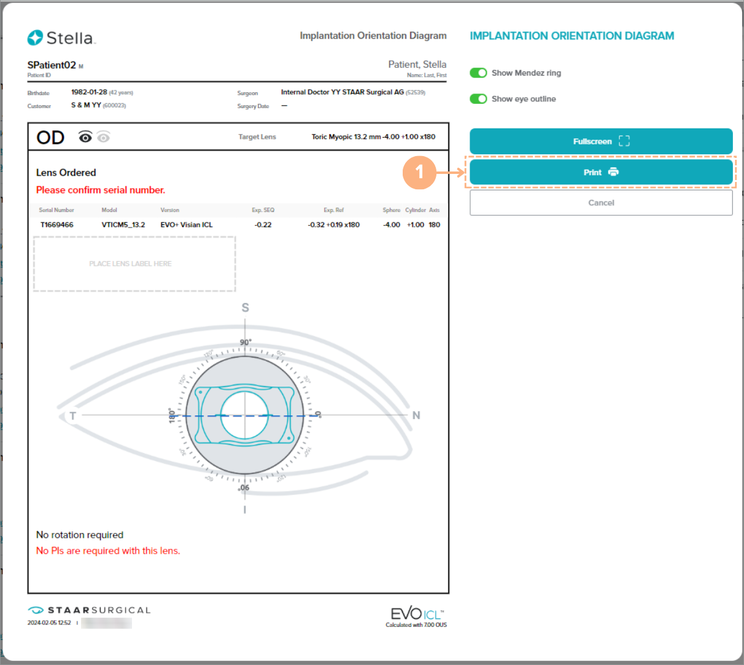Click the orange step 1 callout marker
This screenshot has width=744, height=665.
[x=419, y=172]
